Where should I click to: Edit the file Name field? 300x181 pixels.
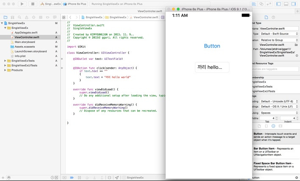click(x=279, y=28)
